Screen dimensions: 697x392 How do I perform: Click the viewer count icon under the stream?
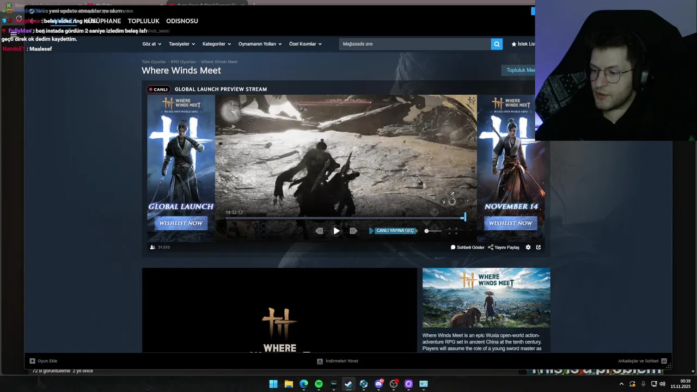pos(152,247)
